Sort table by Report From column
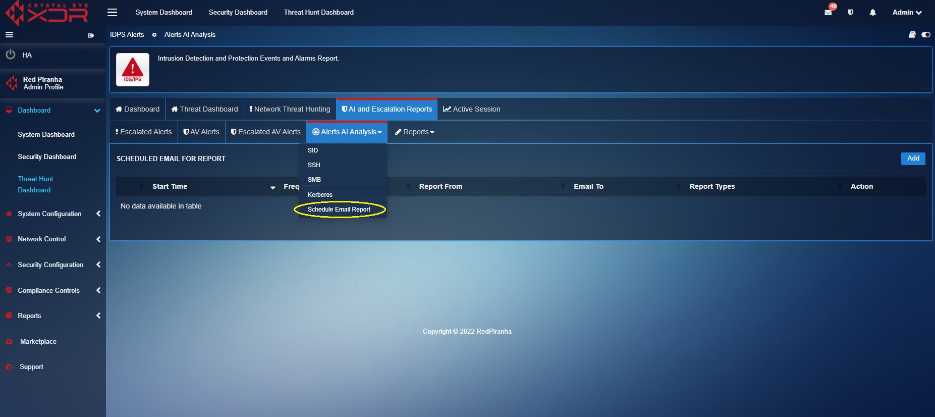Viewport: 935px width, 417px height. (x=441, y=186)
